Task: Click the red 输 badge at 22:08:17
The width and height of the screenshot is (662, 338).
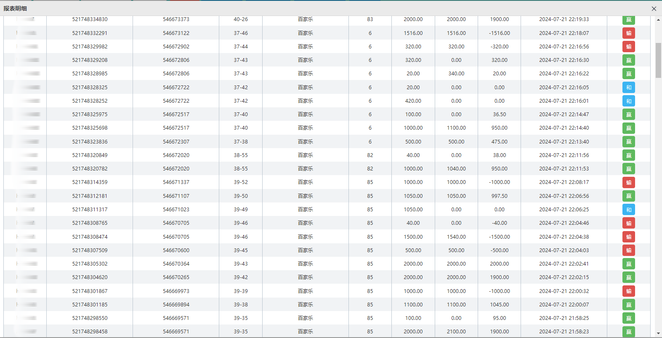Action: 628,182
